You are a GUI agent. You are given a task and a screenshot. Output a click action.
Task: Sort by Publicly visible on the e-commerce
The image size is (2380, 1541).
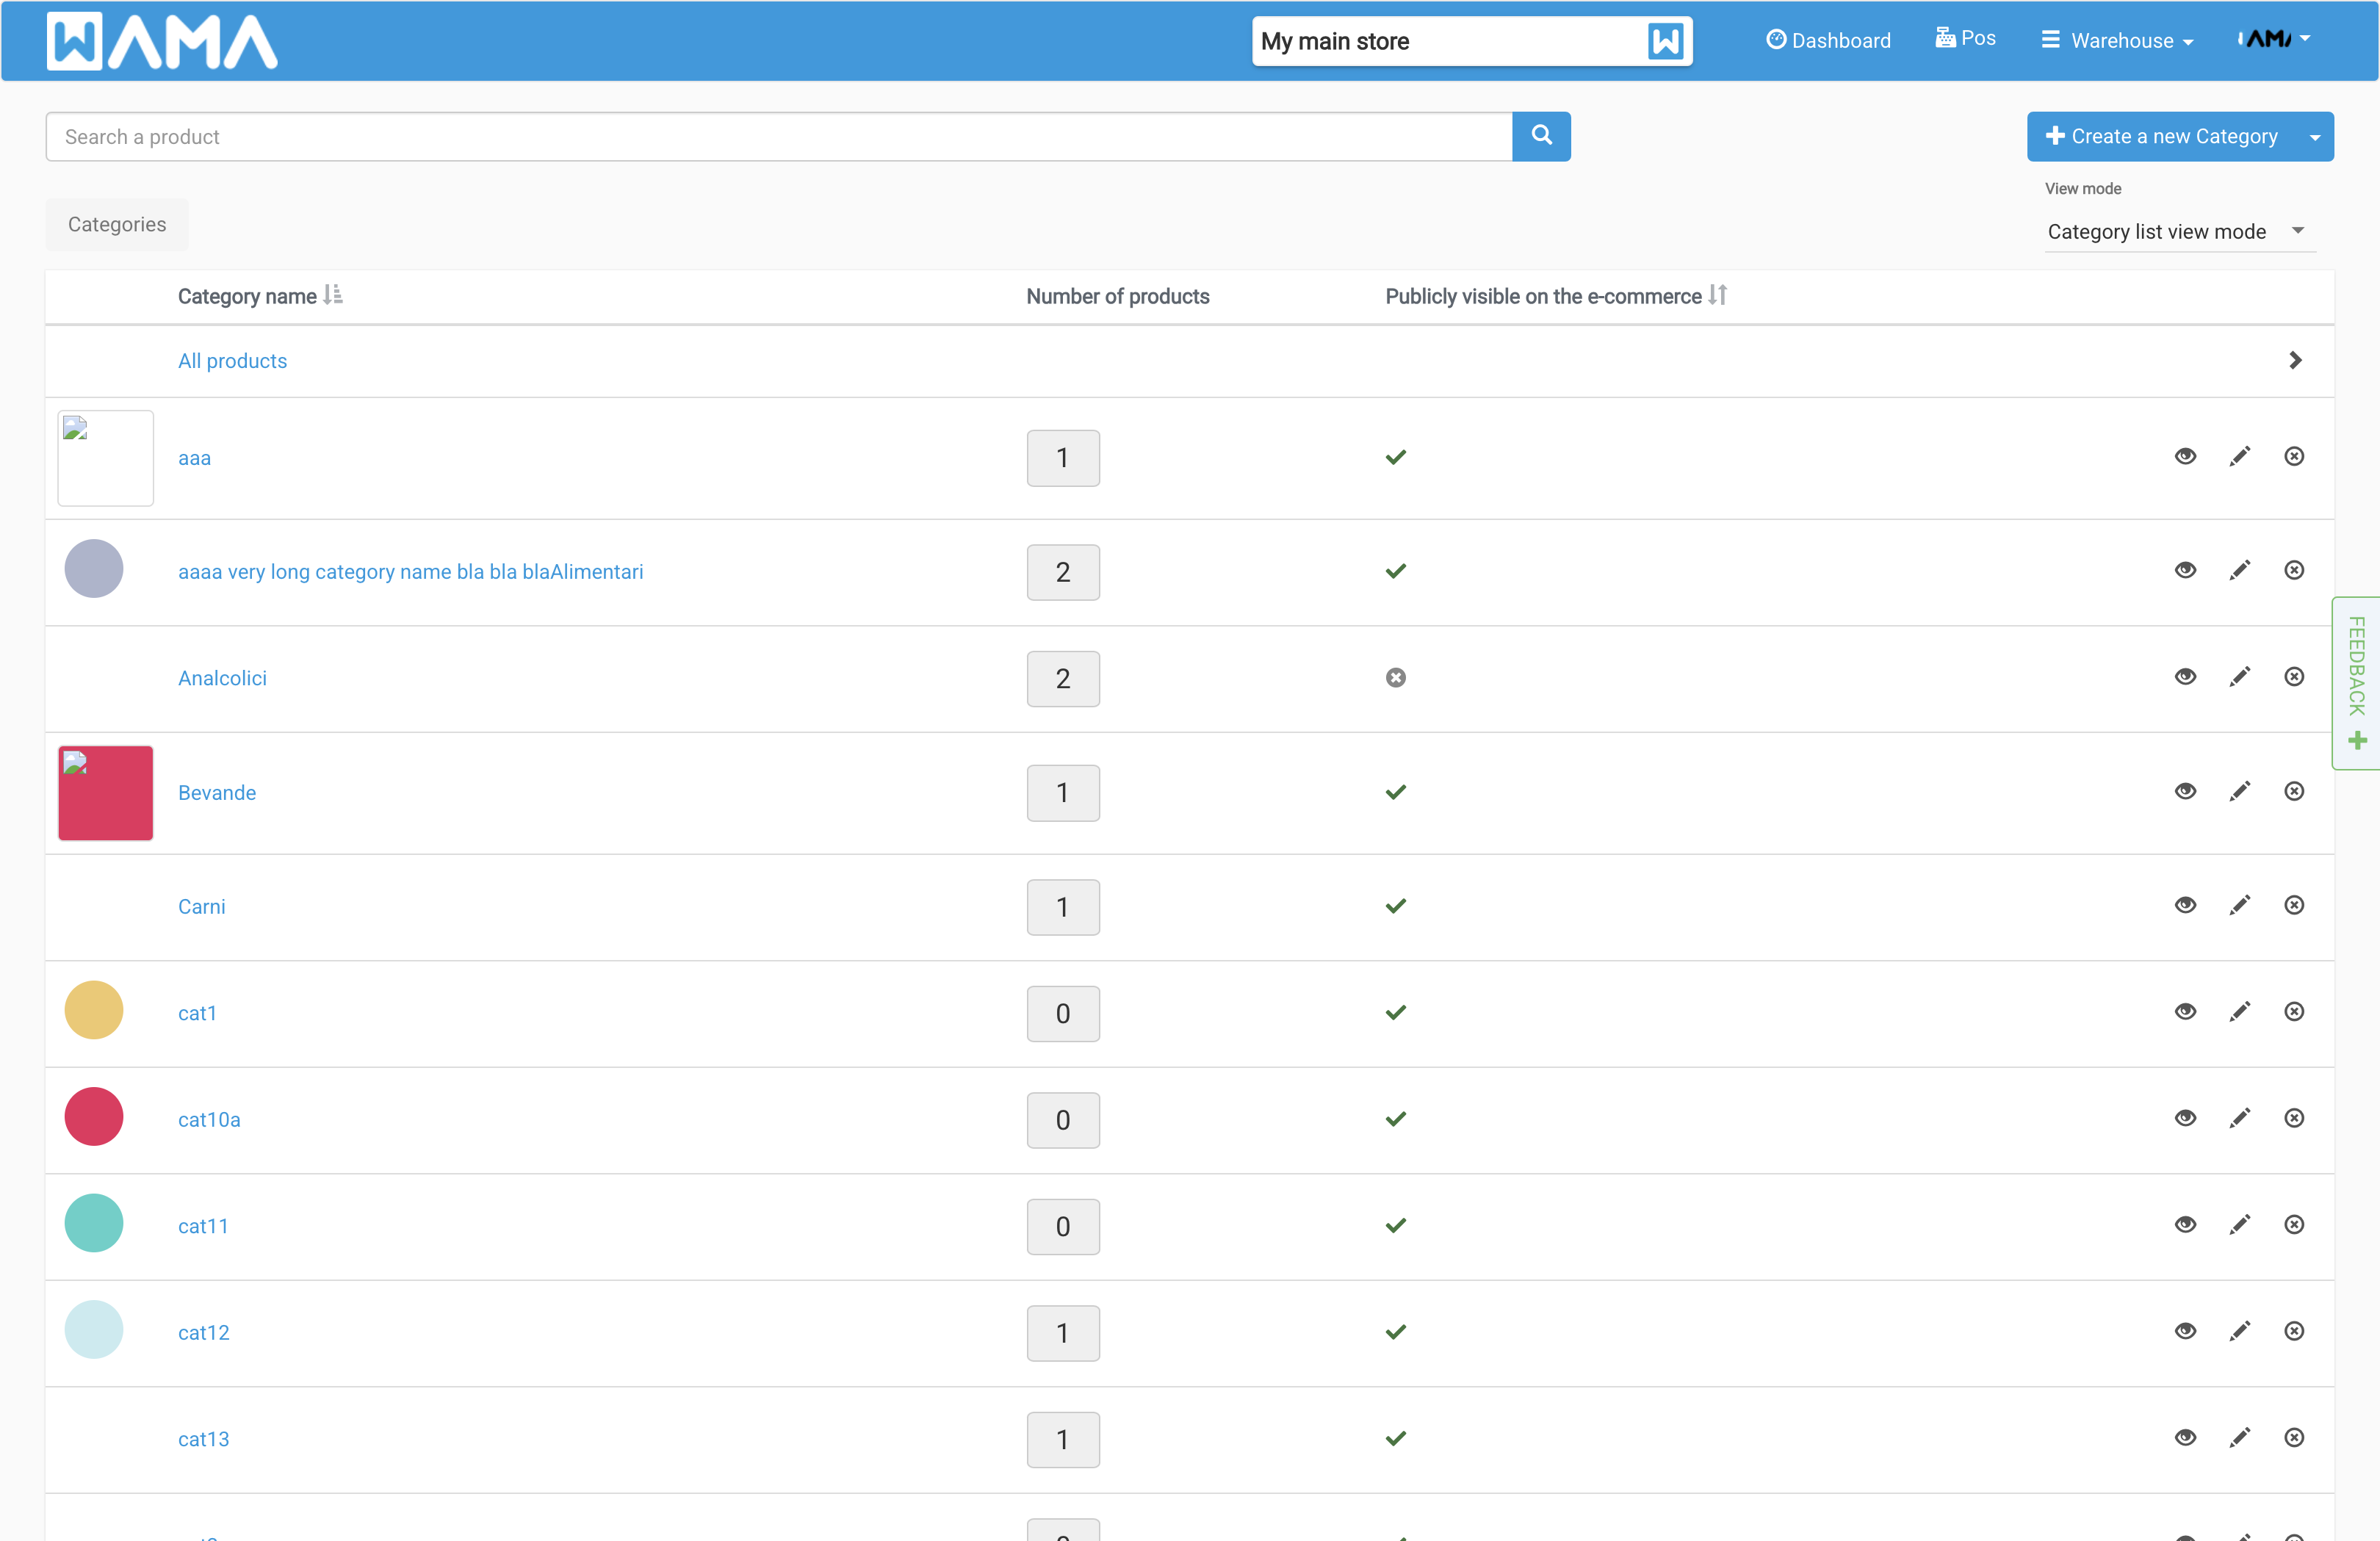tap(1556, 296)
